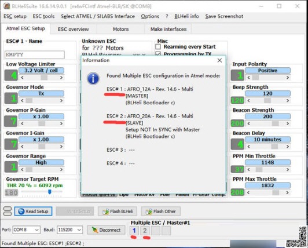Image resolution: width=308 pixels, height=248 pixels.
Task: Open Select ATMEL / SILABS Interface menu
Action: [x=98, y=16]
